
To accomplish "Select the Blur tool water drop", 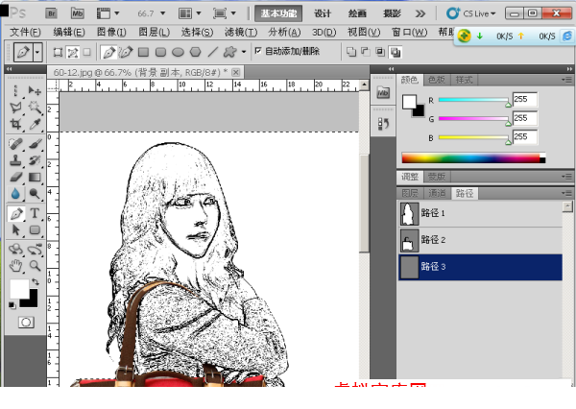I will coord(15,194).
